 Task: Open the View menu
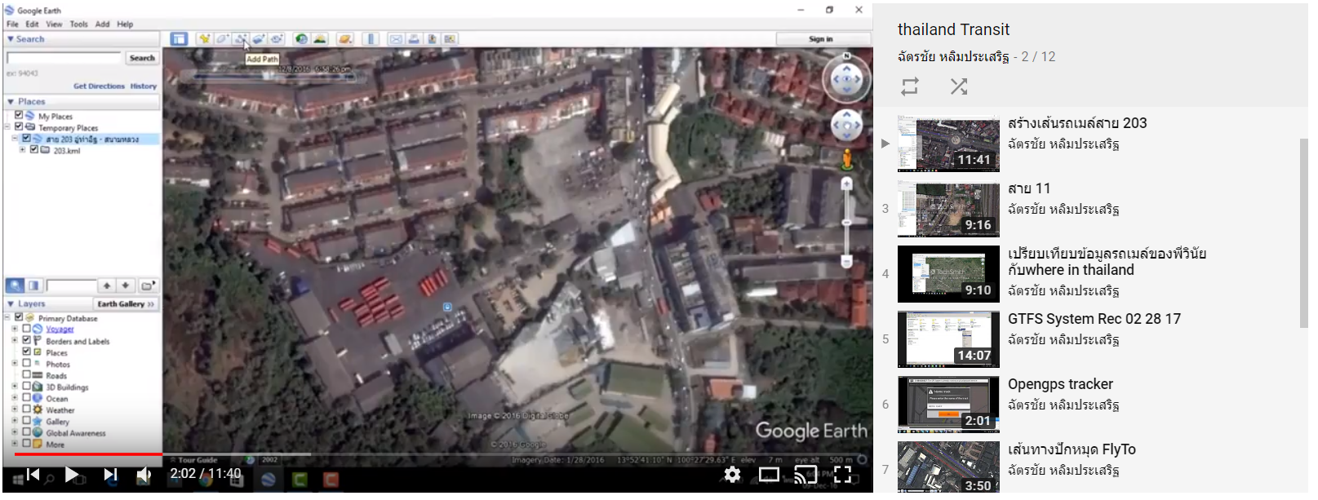[54, 24]
